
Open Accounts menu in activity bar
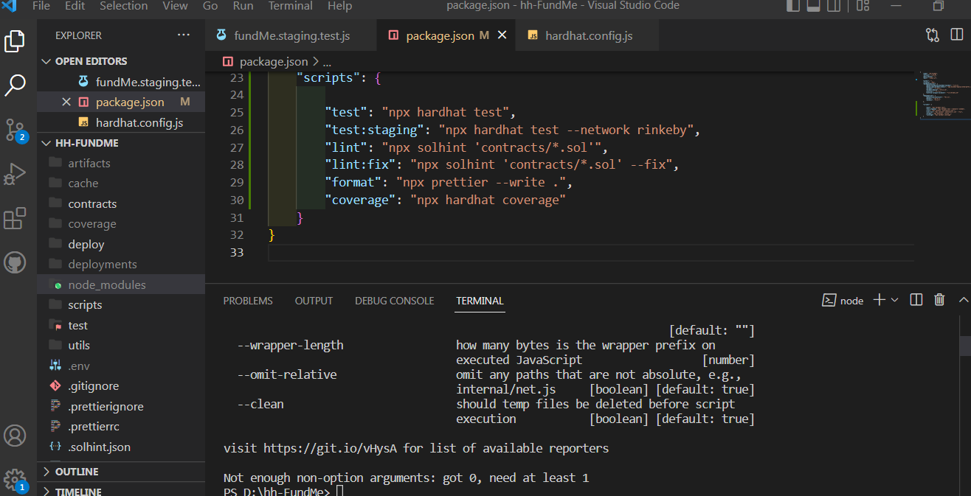(15, 436)
